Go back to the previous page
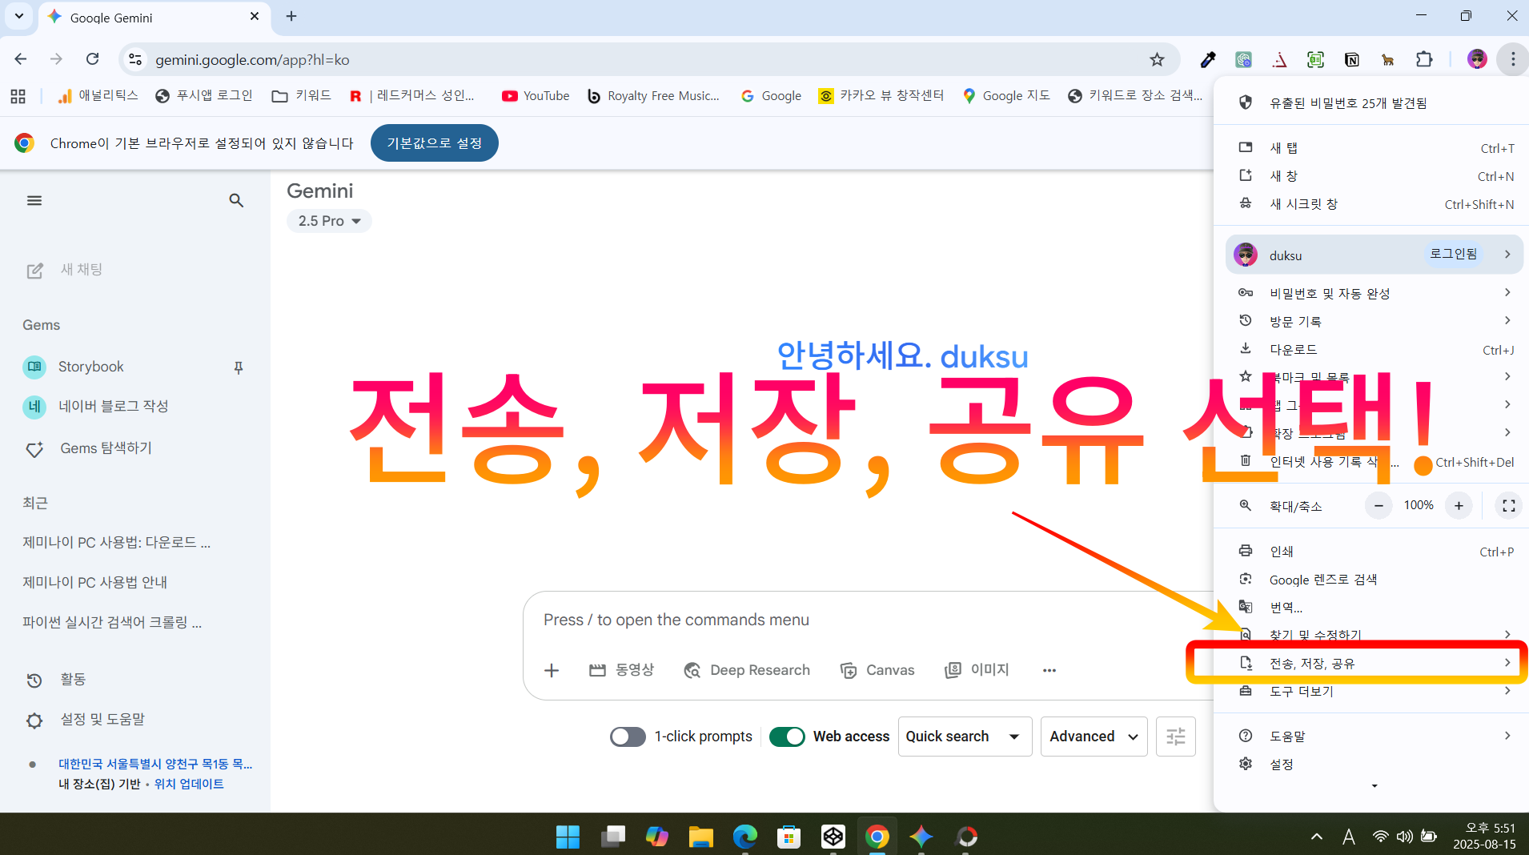This screenshot has width=1529, height=855. [21, 59]
